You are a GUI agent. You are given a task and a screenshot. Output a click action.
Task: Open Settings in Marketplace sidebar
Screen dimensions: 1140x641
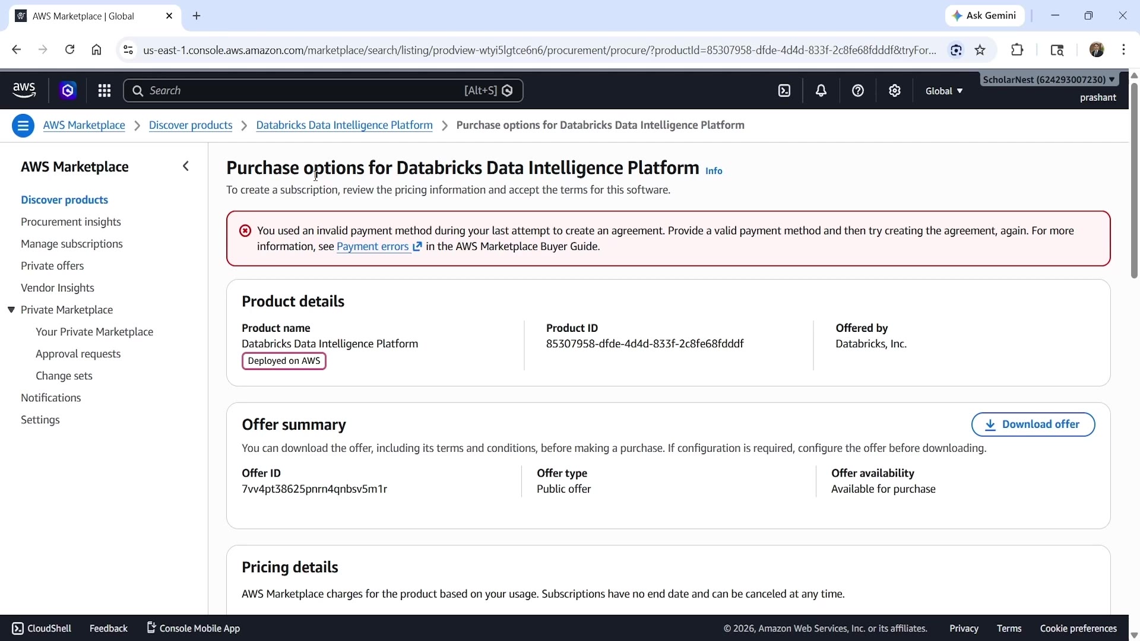40,420
